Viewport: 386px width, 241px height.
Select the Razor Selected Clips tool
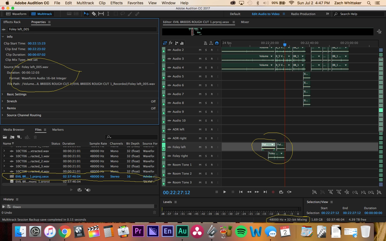[94, 14]
